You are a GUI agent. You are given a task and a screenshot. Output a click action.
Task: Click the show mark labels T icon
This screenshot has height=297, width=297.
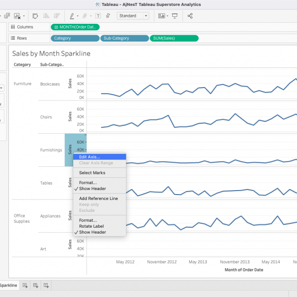click(98, 16)
